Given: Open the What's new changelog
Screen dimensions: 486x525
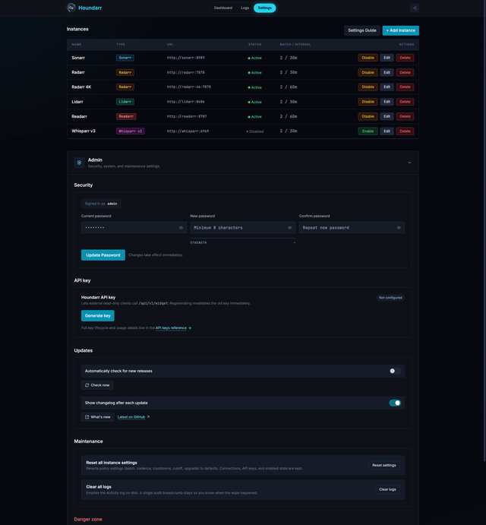Looking at the screenshot, I should click(98, 417).
